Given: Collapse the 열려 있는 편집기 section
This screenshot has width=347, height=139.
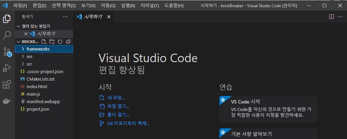Looking at the screenshot, I should (x=18, y=26).
